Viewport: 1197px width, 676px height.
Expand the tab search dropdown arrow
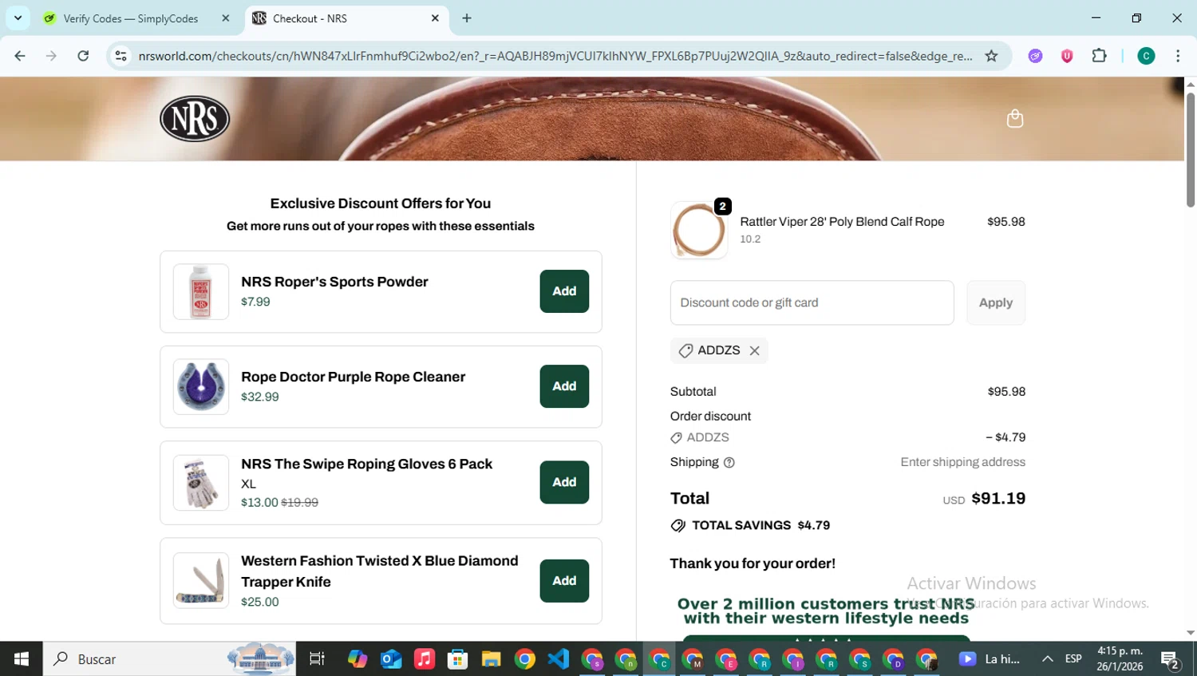click(18, 18)
